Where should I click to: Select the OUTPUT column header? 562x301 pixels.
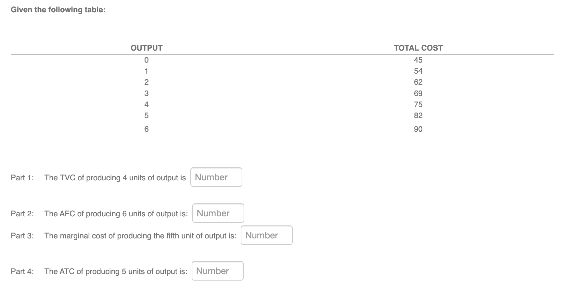click(147, 48)
